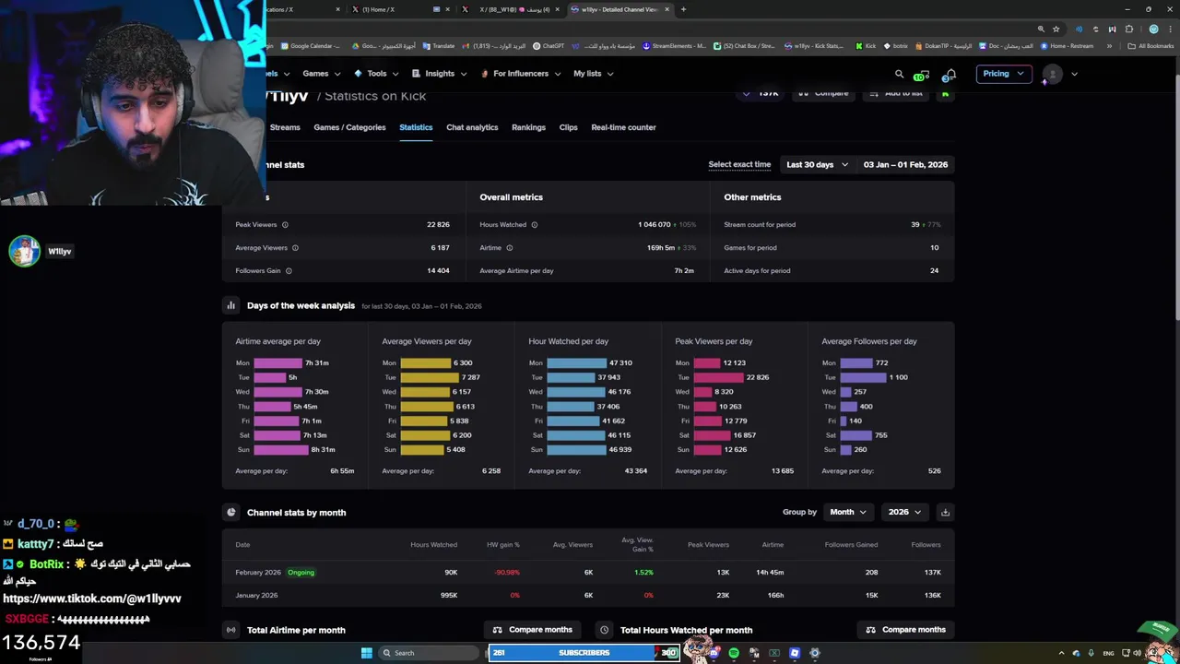
Task: Click the 03 Jan – 01 Feb, 2026 date range
Action: 905,164
